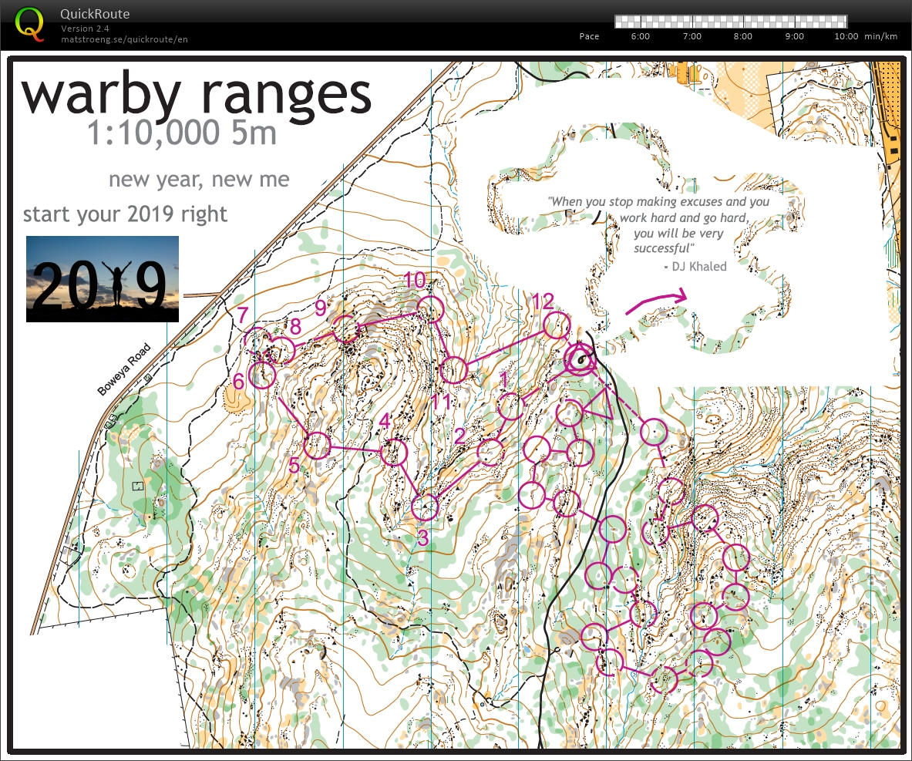Click the DJ Khaled quote attribution
This screenshot has width=912, height=761.
(x=695, y=266)
